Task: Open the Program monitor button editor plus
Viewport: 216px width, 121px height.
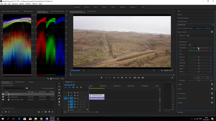Action: [172, 78]
